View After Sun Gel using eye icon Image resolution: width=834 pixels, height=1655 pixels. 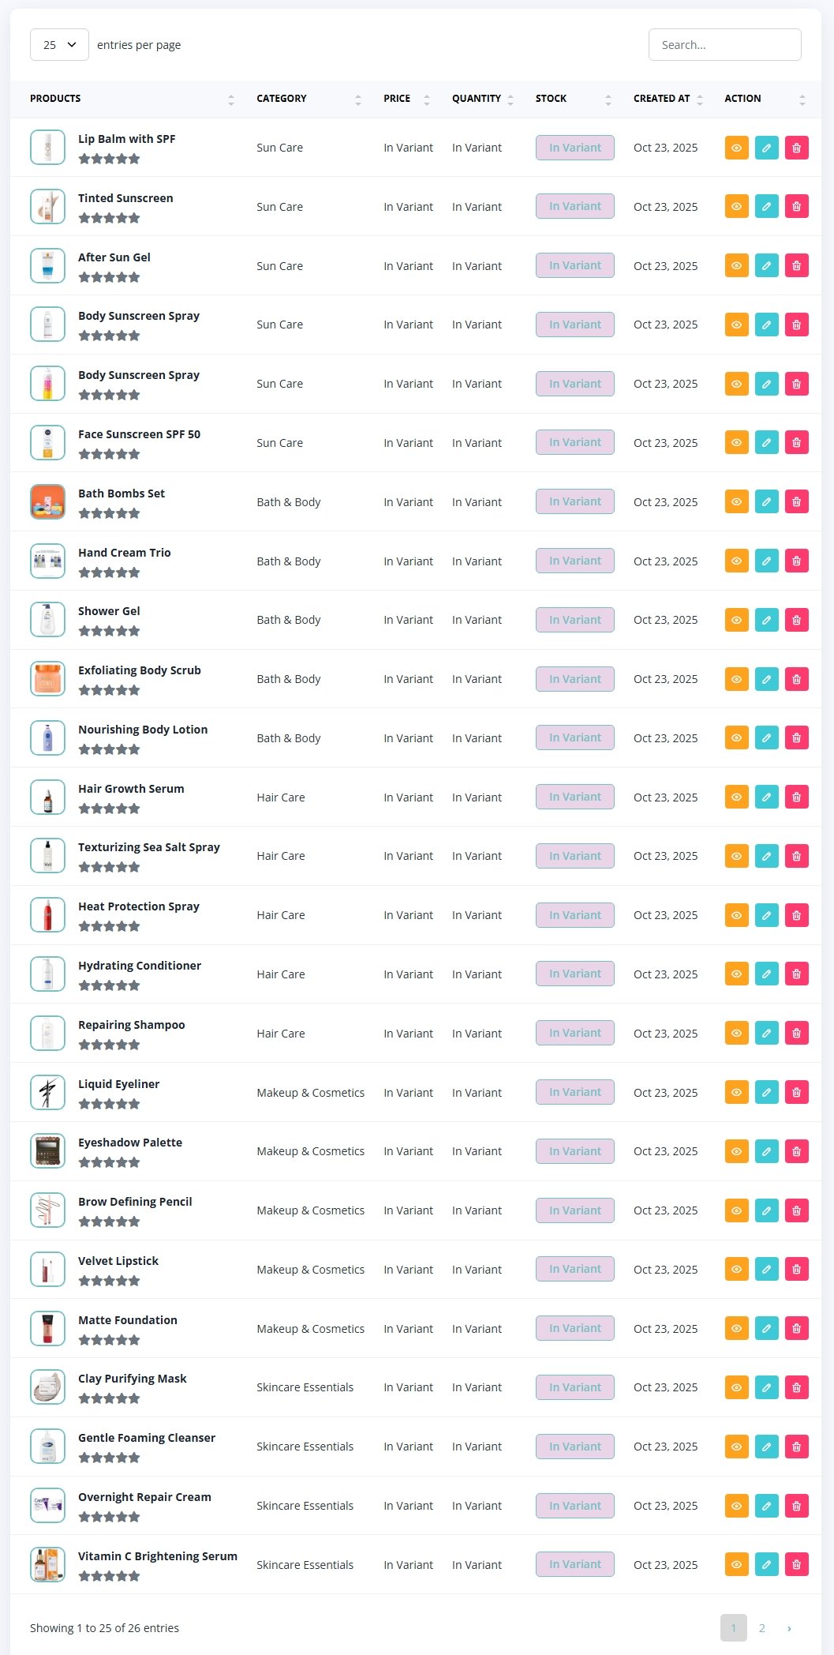tap(736, 266)
